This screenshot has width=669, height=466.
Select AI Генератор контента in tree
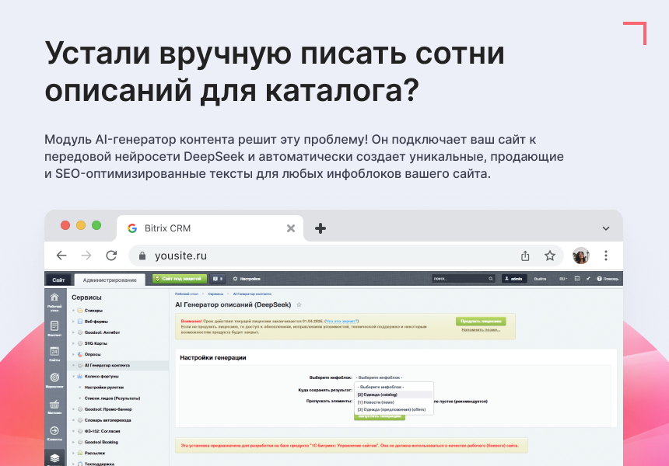(107, 366)
